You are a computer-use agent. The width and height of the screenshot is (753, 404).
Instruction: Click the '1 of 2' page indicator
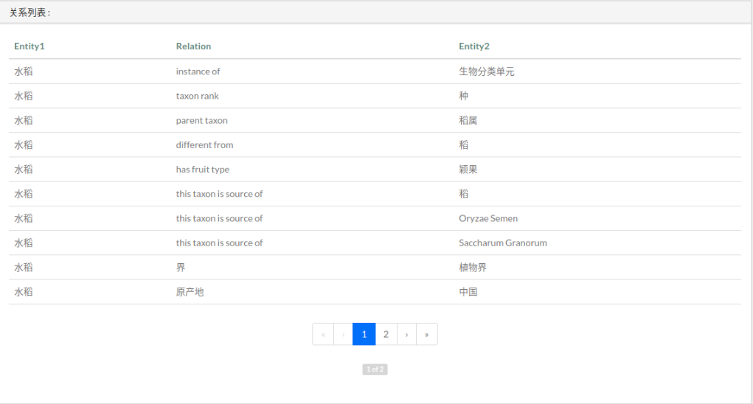375,369
